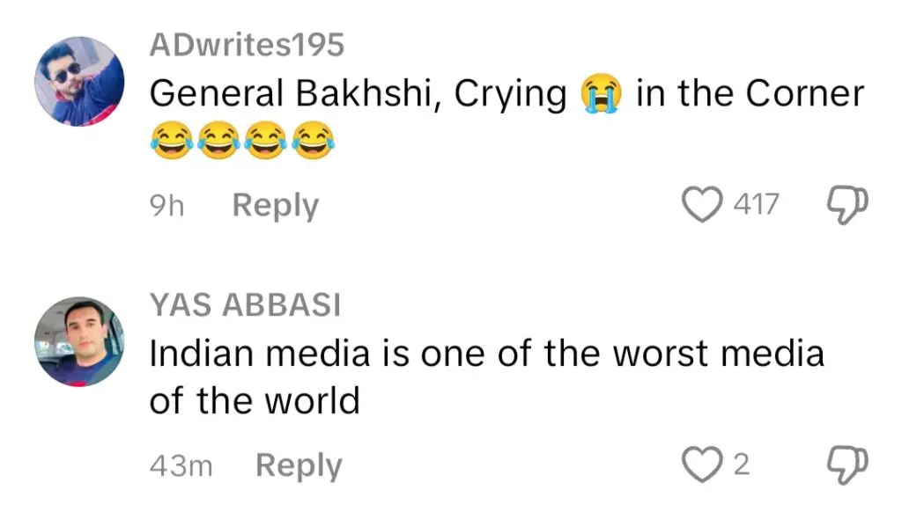Visit the ADwrites195 username link
Viewport: 902px width, 512px height.
(x=247, y=45)
